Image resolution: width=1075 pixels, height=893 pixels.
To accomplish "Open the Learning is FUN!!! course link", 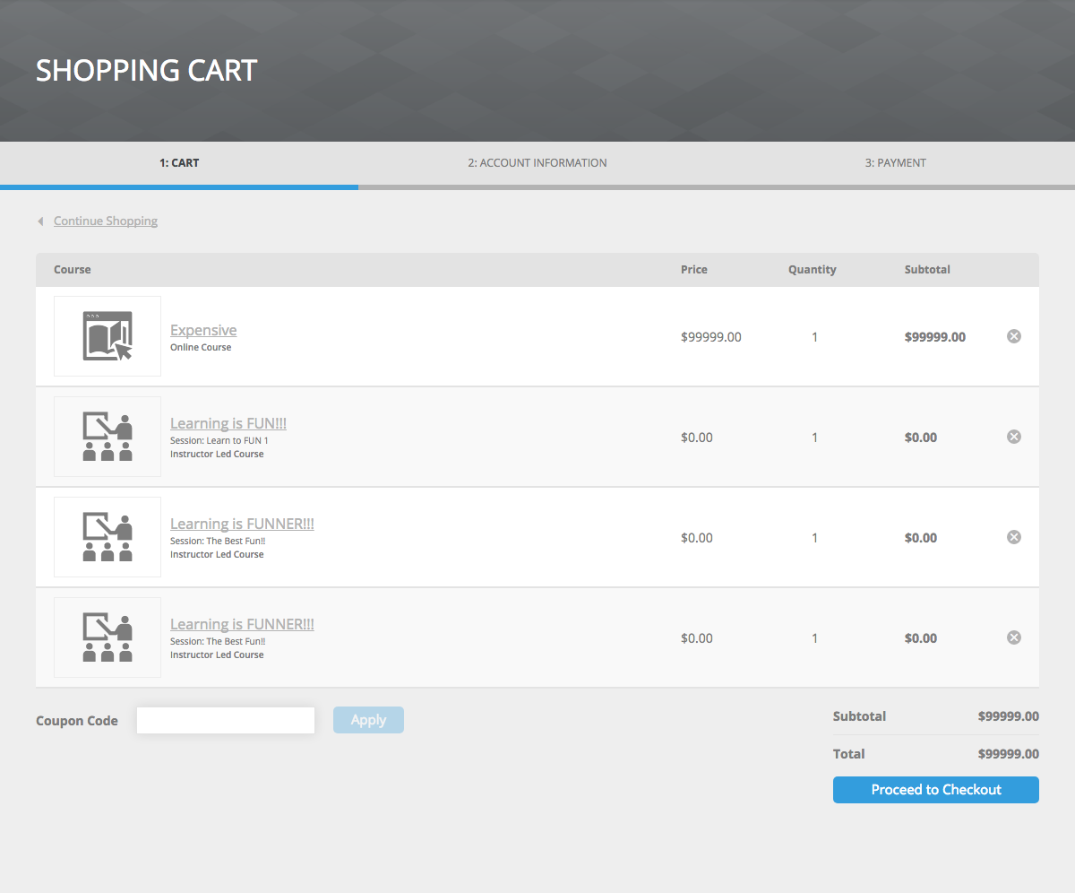I will click(228, 423).
